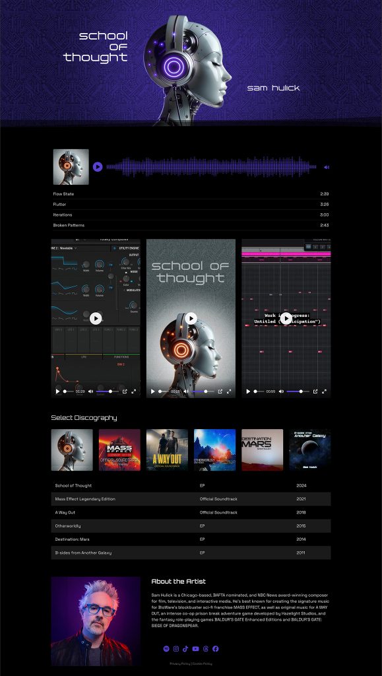The image size is (382, 676).
Task: Mute the audio player next to the waveform
Action: coord(327,167)
